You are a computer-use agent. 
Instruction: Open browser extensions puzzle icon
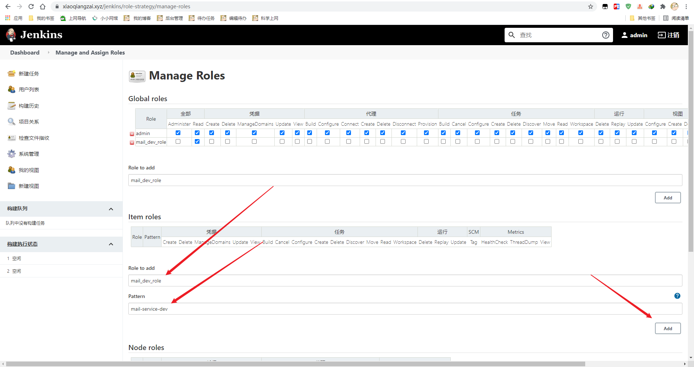click(x=663, y=7)
